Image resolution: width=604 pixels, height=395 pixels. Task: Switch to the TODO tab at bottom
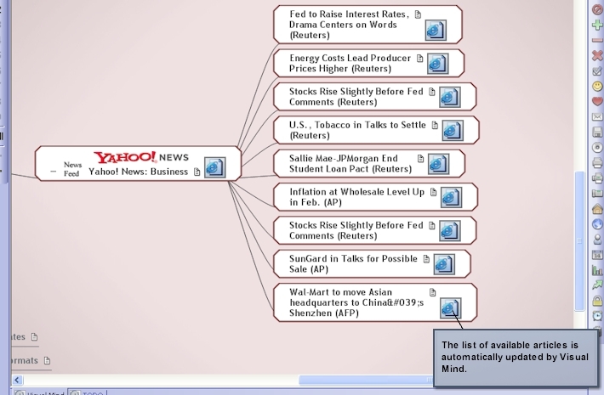tap(88, 392)
